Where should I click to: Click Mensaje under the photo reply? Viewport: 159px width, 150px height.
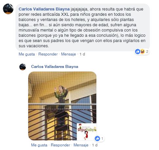[x=81, y=145]
